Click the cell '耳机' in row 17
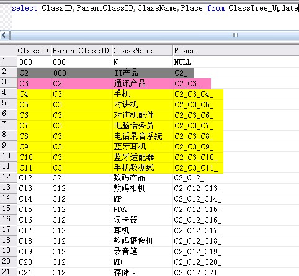Image resolution: width=299 pixels, height=276 pixels. point(121,231)
